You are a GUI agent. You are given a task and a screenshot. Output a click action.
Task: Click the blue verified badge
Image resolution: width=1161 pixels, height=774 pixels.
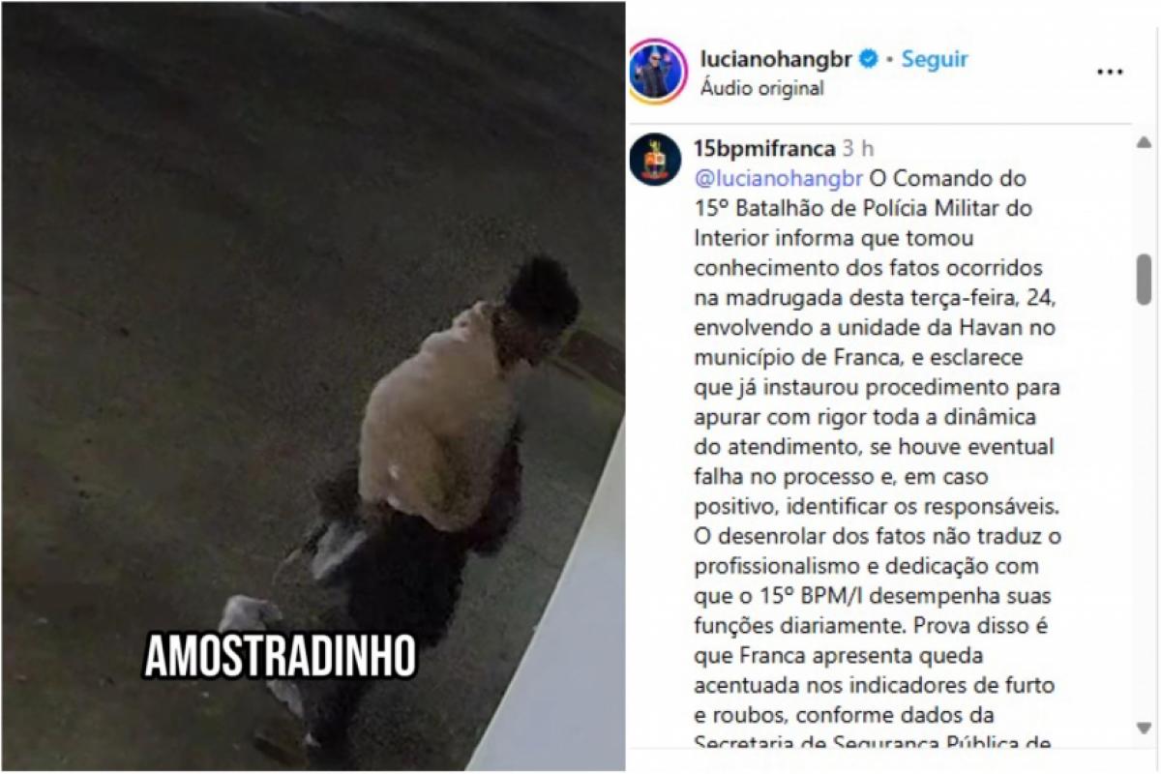point(870,59)
